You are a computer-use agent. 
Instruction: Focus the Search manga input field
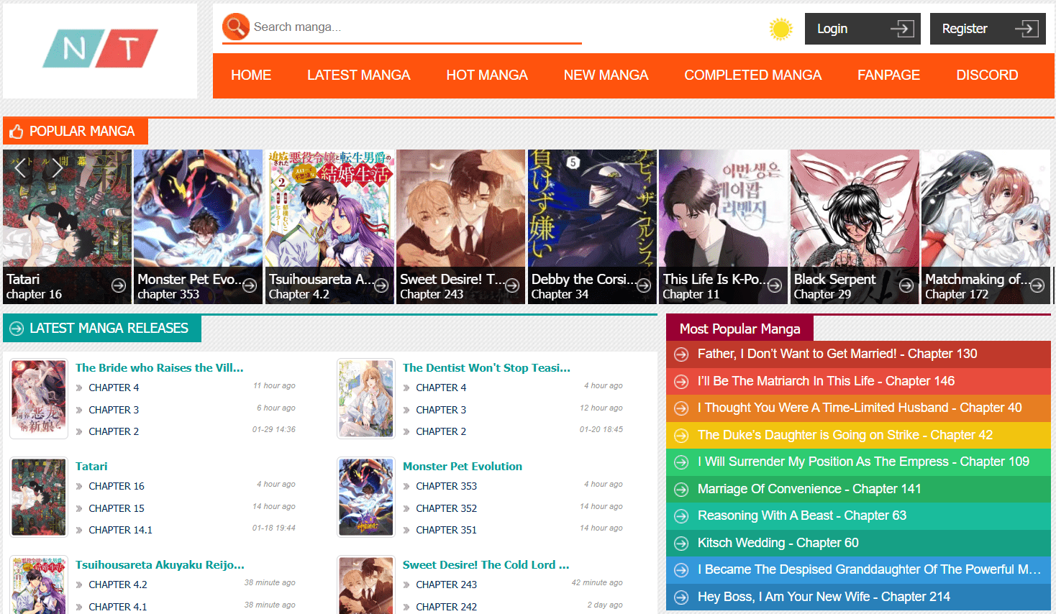pyautogui.click(x=416, y=27)
